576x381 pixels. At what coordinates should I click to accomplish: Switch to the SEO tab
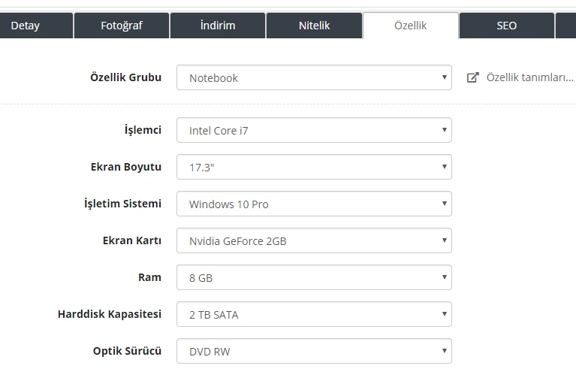tap(506, 26)
